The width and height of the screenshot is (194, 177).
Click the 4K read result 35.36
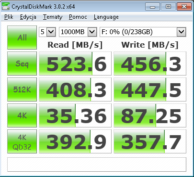[x=75, y=115]
